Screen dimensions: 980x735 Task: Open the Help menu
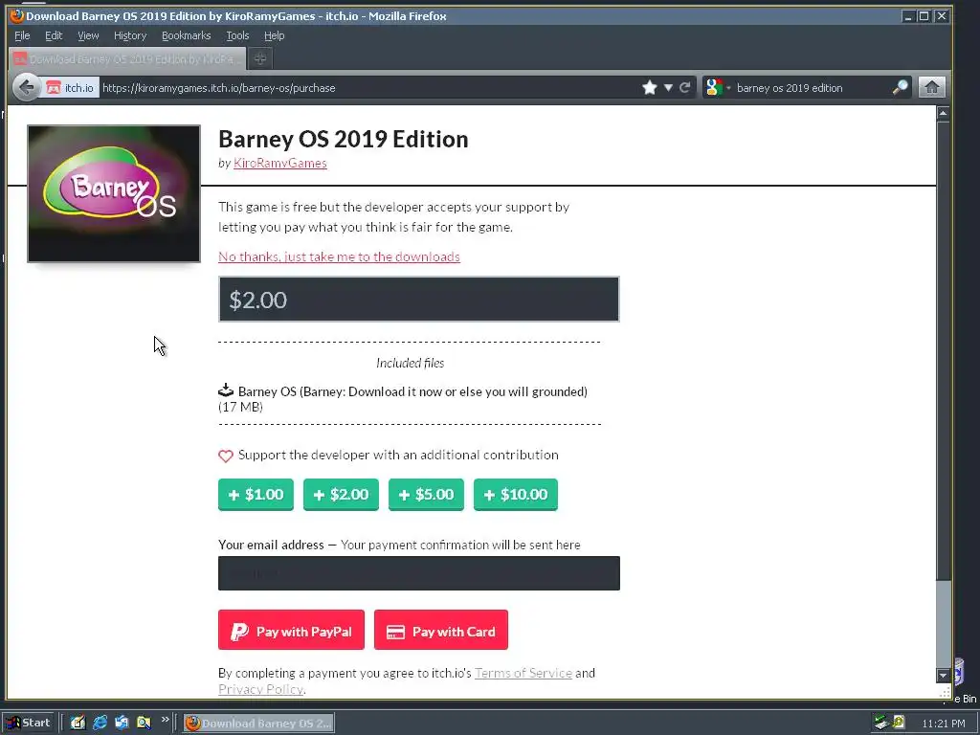274,35
